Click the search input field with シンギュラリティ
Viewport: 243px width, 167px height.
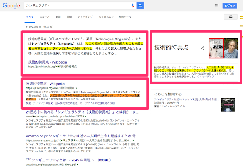pyautogui.click(x=76, y=6)
